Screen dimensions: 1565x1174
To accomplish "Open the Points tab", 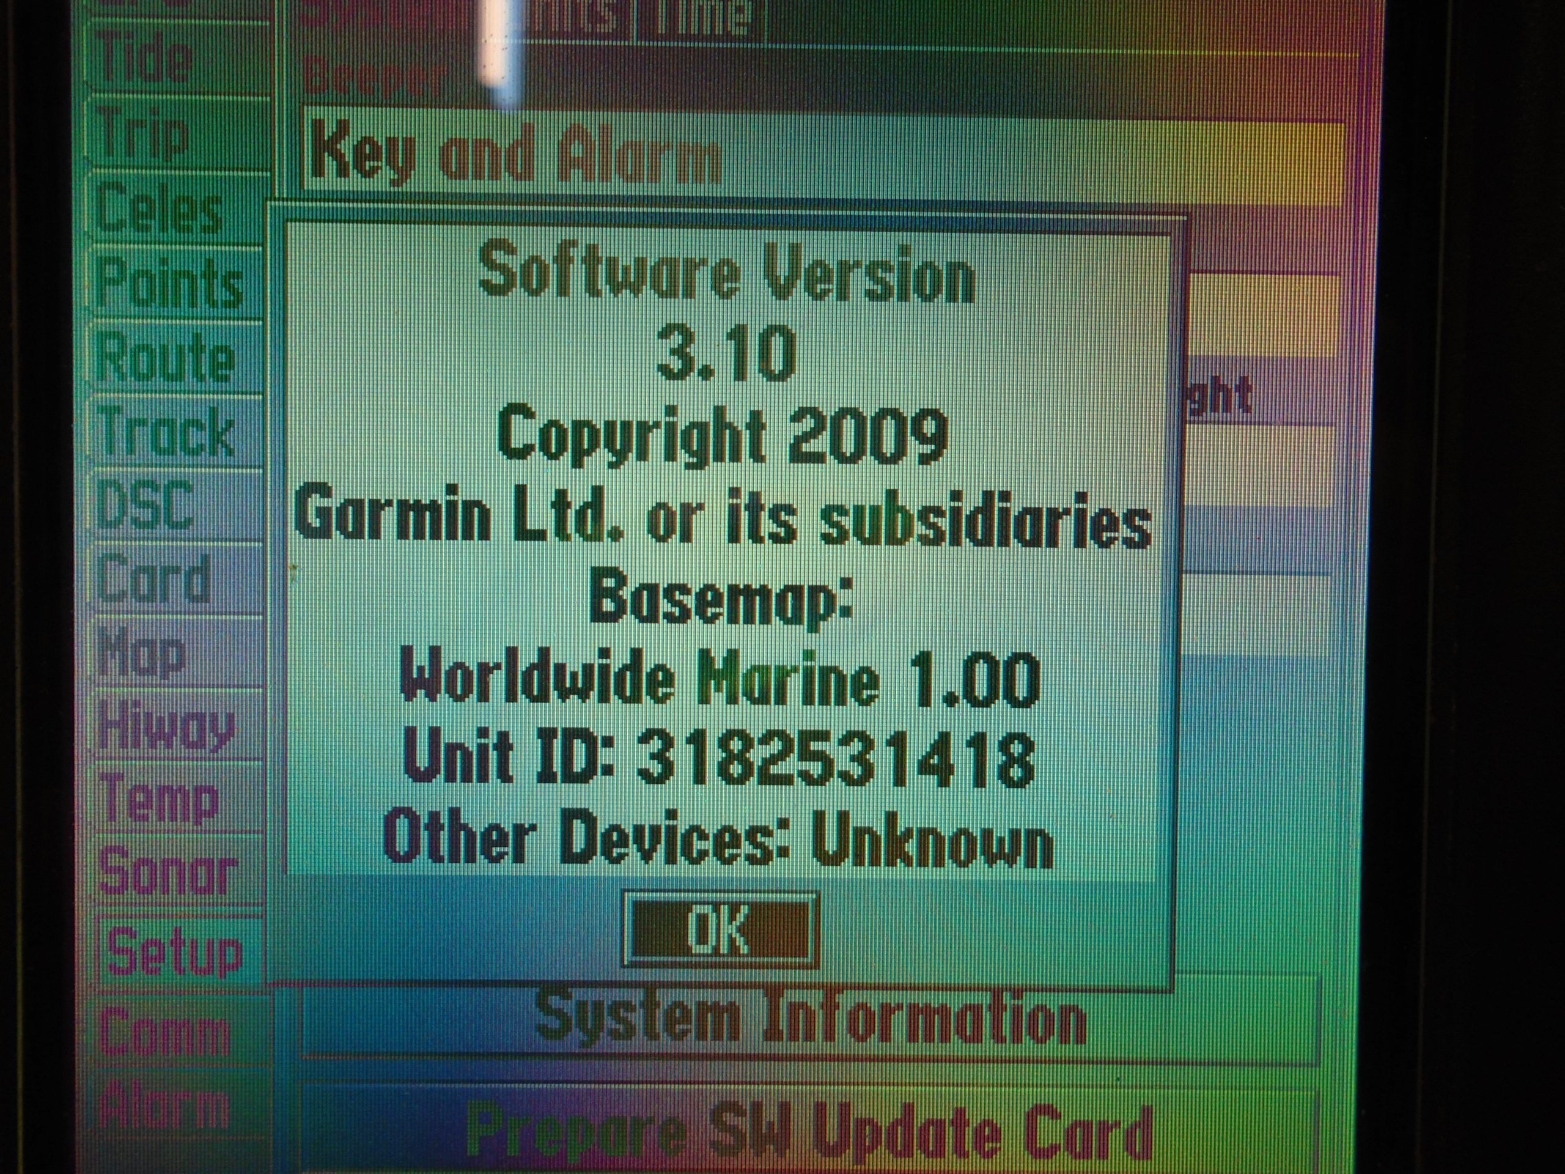I will coord(175,283).
